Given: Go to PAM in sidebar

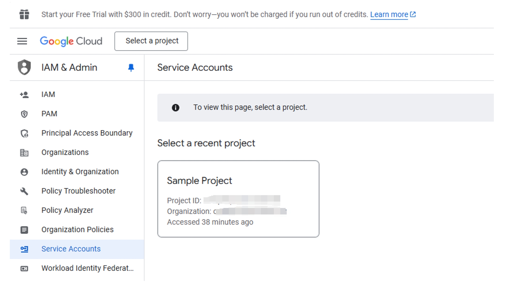Looking at the screenshot, I should (x=77, y=114).
